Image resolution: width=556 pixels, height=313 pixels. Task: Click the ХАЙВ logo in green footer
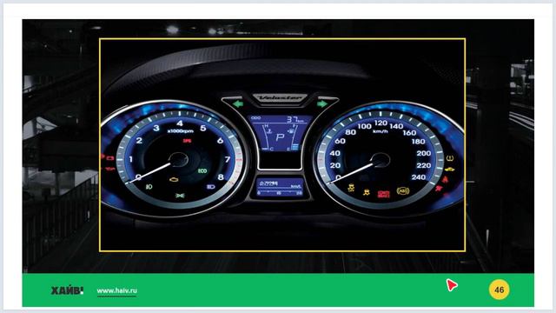pos(68,290)
